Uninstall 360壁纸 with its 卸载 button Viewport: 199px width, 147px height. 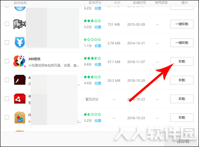tap(182, 62)
